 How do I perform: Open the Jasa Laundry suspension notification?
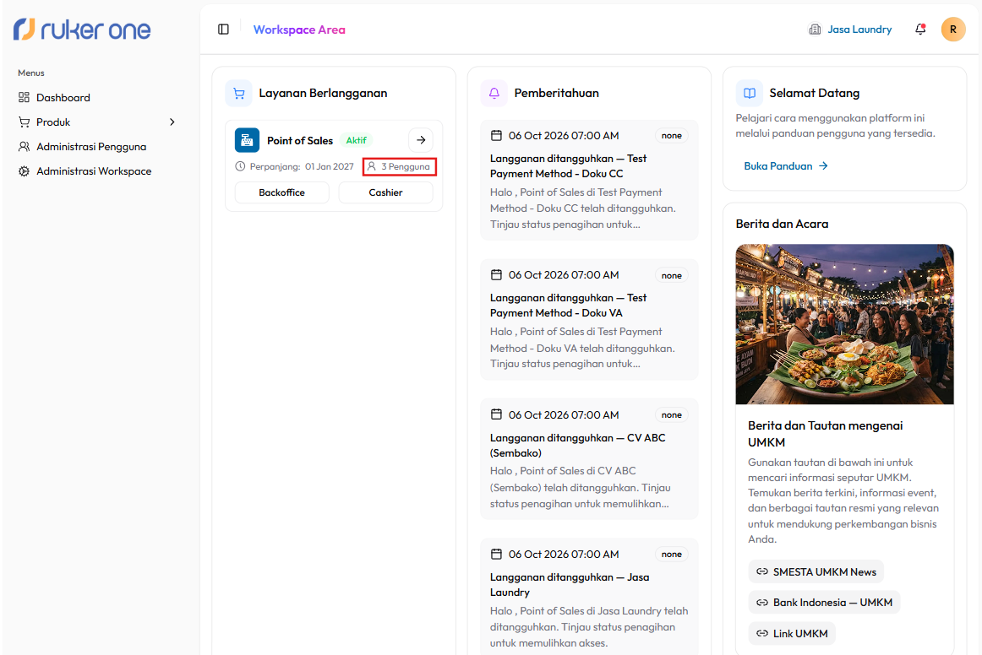(x=589, y=597)
